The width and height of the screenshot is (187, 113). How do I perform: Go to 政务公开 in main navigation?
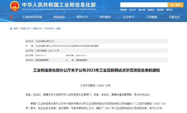coord(82,17)
